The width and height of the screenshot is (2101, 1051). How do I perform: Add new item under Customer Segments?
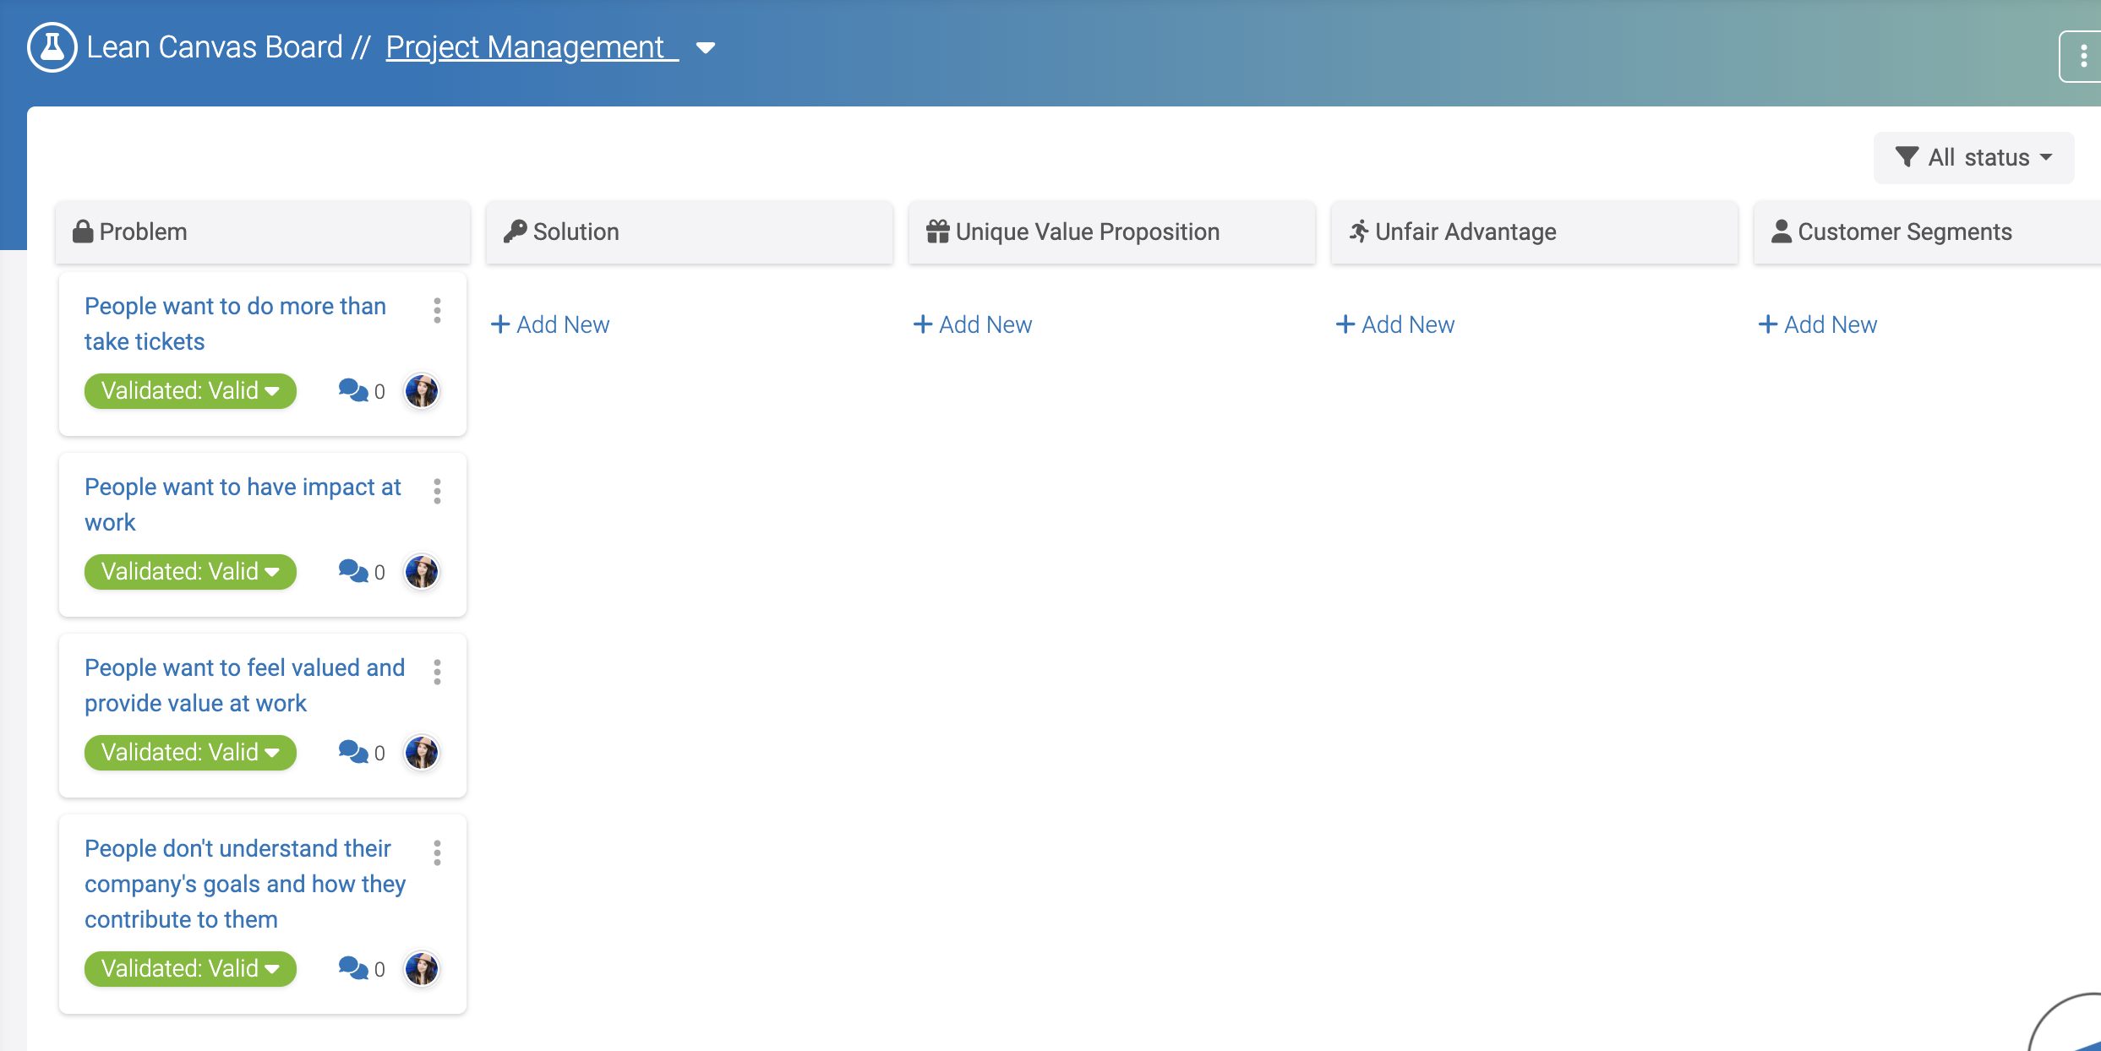pyautogui.click(x=1818, y=324)
